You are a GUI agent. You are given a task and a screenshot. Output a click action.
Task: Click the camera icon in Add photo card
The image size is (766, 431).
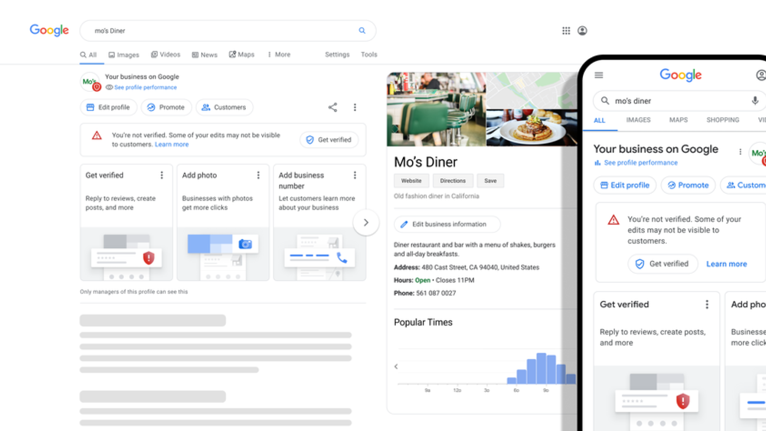(x=245, y=244)
